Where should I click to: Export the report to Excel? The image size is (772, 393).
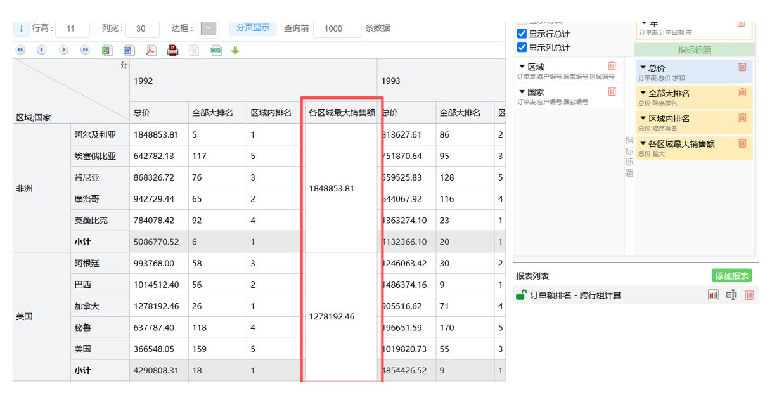pos(108,50)
